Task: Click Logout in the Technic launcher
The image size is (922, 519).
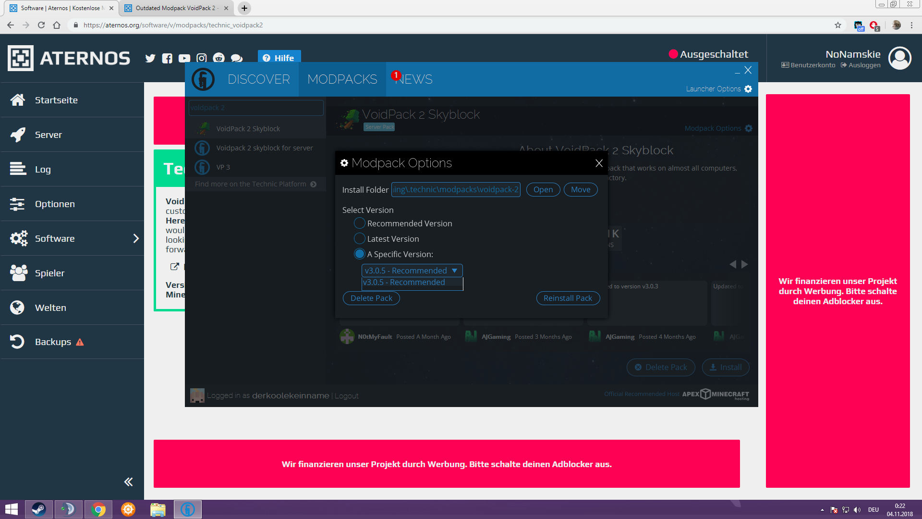Action: coord(347,396)
